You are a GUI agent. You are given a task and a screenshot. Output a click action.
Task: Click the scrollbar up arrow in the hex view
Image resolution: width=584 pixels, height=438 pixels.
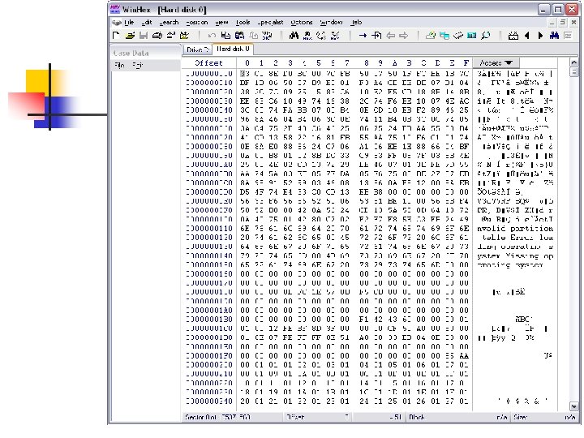574,62
